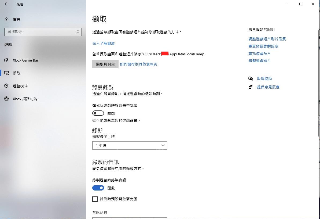
Task: Select Xbox Game Bar in sidebar
Action: pyautogui.click(x=43, y=60)
